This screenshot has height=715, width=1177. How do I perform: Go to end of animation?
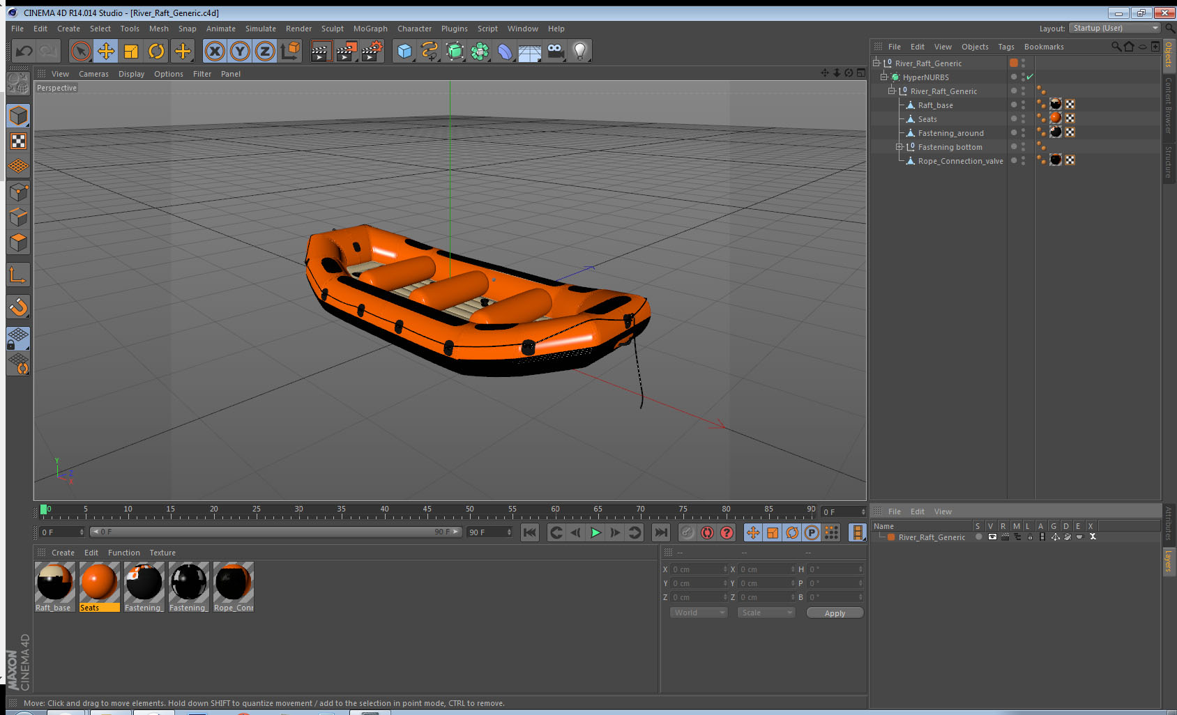point(660,532)
